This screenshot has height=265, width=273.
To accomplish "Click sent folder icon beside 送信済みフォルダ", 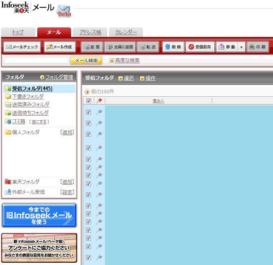I will [8, 105].
